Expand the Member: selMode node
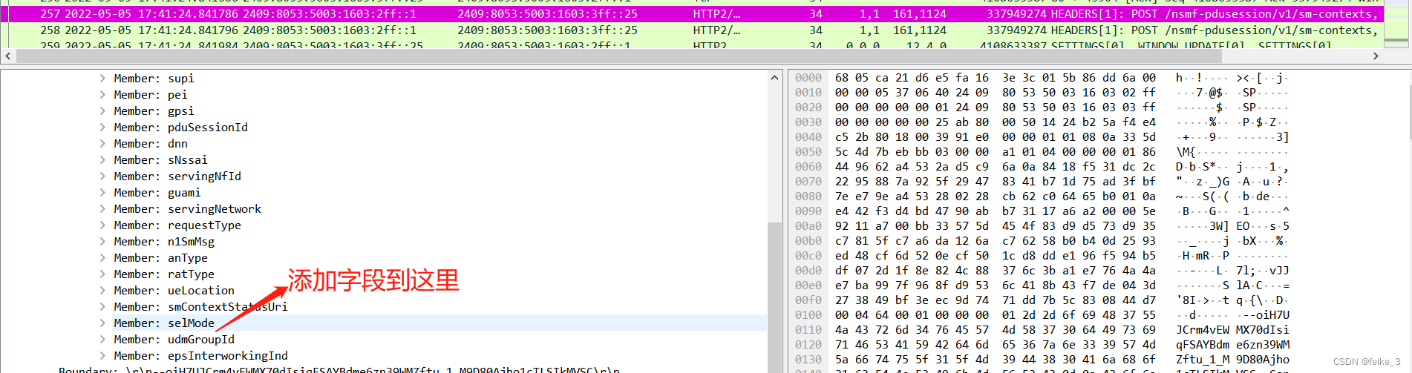Viewport: 1412px width, 373px height. (102, 323)
